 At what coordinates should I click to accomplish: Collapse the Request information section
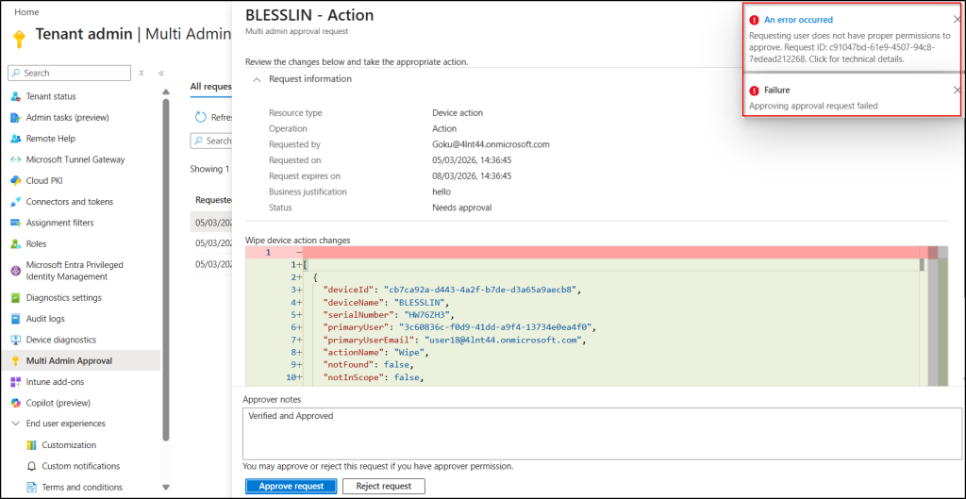257,79
